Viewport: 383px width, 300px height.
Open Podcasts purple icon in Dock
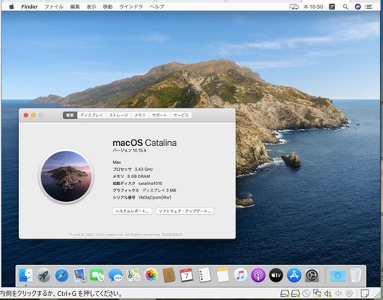pyautogui.click(x=259, y=275)
